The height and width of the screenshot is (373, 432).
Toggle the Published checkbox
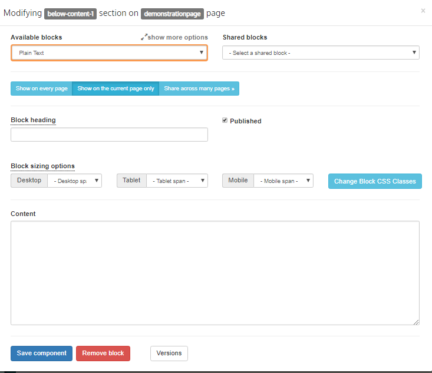coord(225,120)
